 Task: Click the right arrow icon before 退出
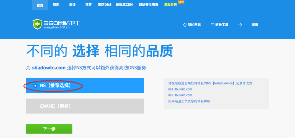click(x=240, y=25)
